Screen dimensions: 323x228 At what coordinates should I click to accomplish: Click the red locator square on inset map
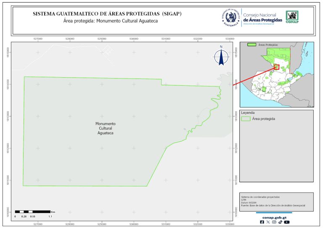click(x=276, y=67)
